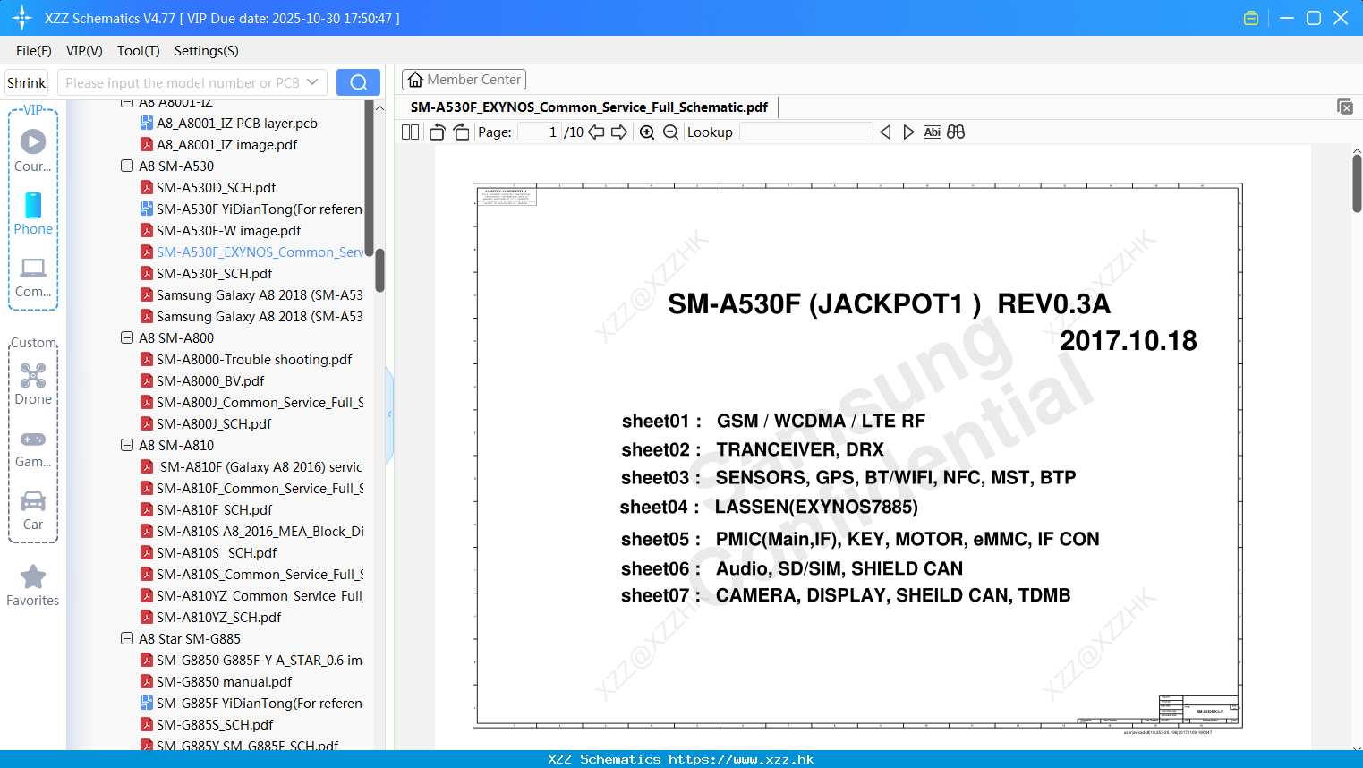This screenshot has height=768, width=1363.
Task: Select the SM-A530F_EXYNOS schematic tab
Action: click(589, 107)
